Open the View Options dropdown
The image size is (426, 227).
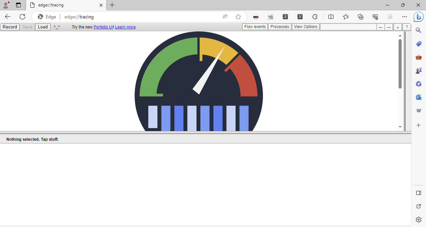(x=305, y=27)
